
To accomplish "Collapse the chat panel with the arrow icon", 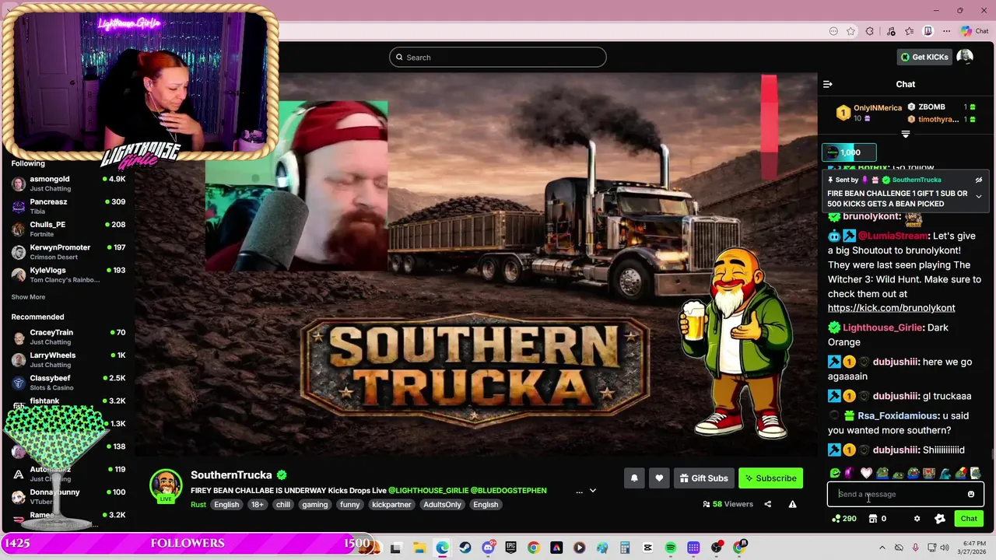I will [828, 84].
